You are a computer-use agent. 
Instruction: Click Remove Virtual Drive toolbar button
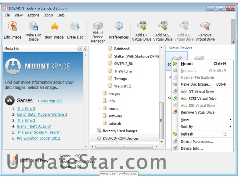[205, 31]
